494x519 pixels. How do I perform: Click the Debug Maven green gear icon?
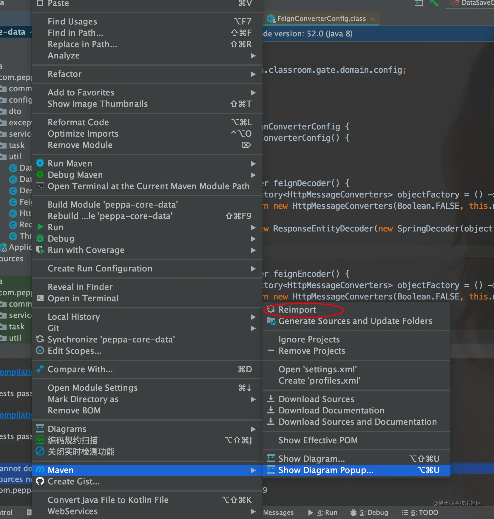(x=40, y=174)
